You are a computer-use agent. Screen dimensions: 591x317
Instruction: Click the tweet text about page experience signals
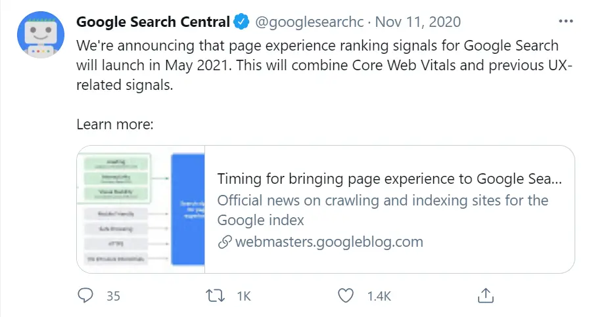click(x=324, y=65)
